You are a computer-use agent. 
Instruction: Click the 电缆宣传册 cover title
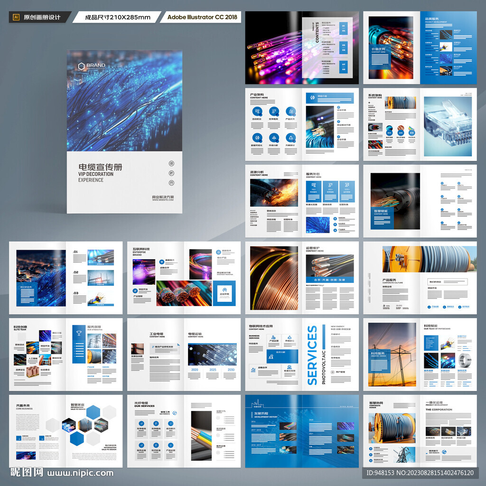pos(100,167)
